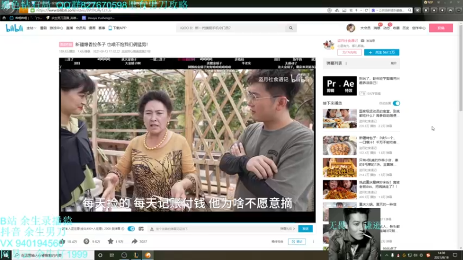Open 动态 feed with badge

point(387,28)
